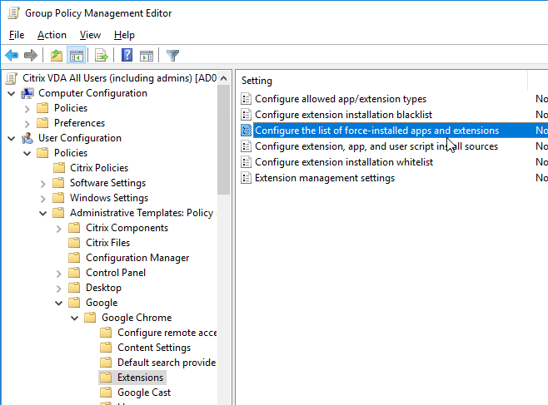Click the Filter funnel toolbar icon
The width and height of the screenshot is (548, 405).
pos(172,55)
